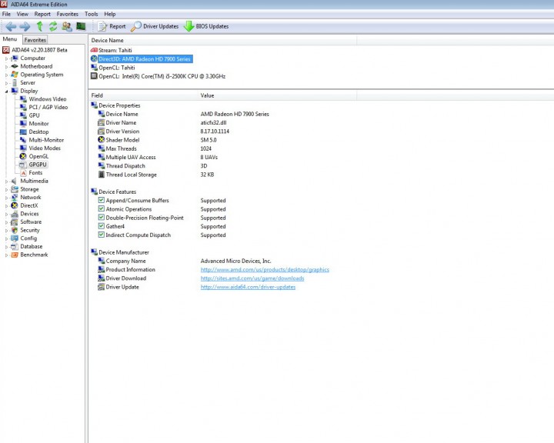The width and height of the screenshot is (554, 443).
Task: Click the Motherboard icon in the tree
Action: [15, 66]
